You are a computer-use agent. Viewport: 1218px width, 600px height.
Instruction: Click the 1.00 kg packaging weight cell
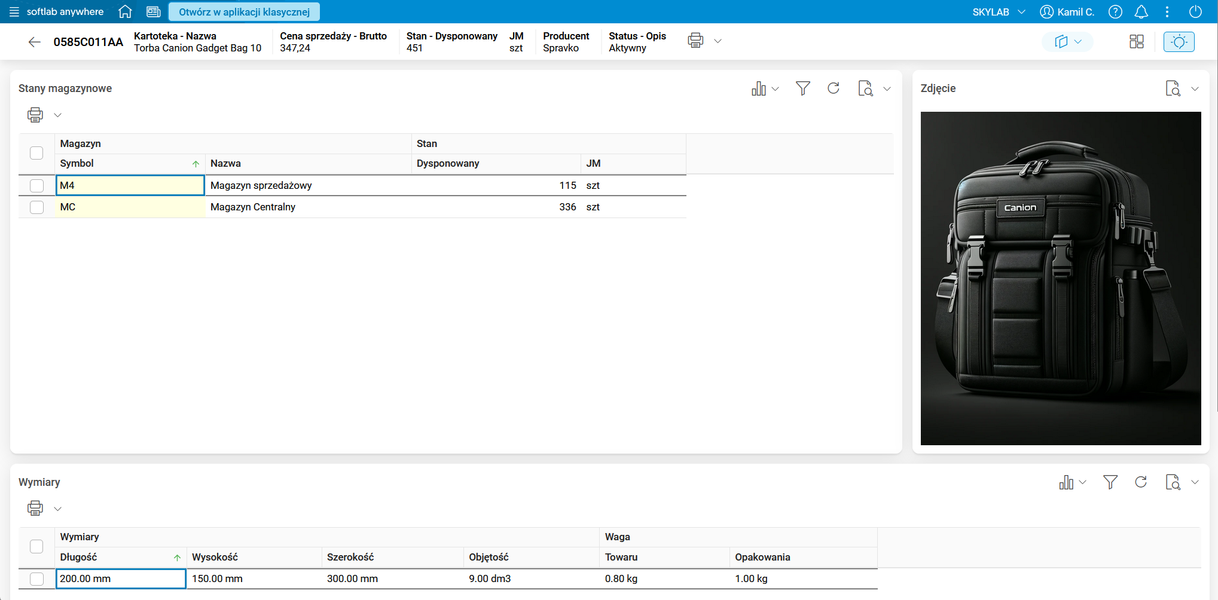click(x=804, y=579)
